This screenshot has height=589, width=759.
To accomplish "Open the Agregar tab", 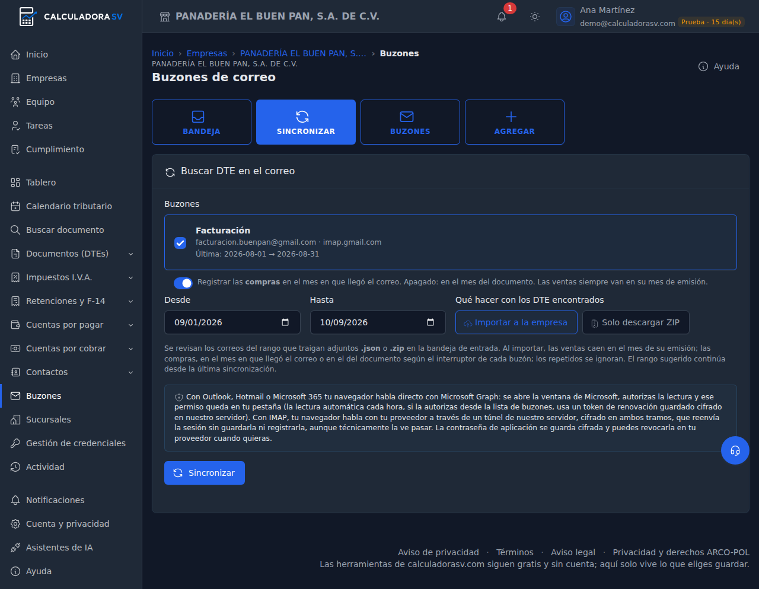I will pos(515,122).
